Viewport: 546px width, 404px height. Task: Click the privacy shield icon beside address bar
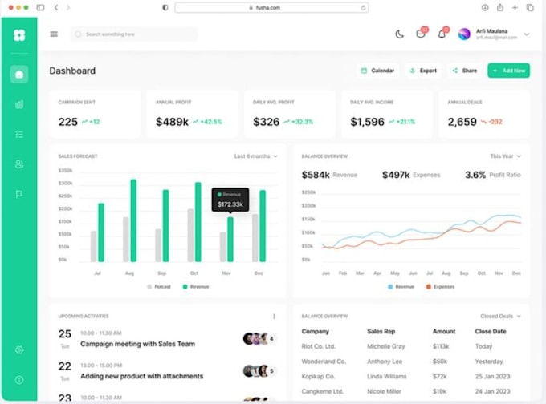click(x=165, y=7)
